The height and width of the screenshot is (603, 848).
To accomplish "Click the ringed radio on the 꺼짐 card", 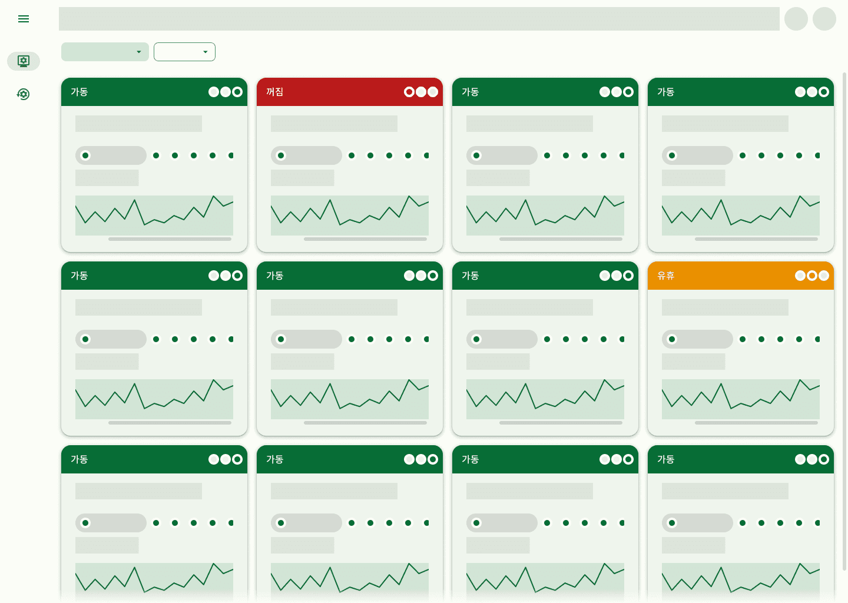I will [x=409, y=92].
